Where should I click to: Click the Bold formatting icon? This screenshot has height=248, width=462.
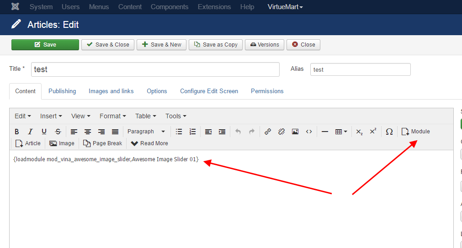(x=17, y=132)
